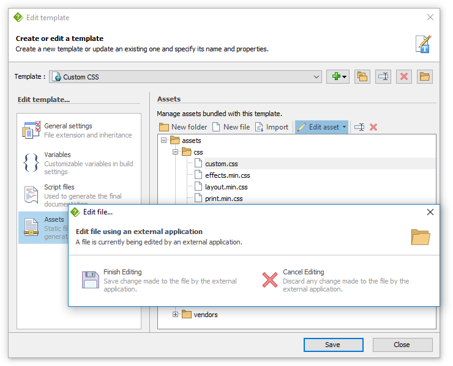Click Import in assets toolbar
This screenshot has height=366, width=453.
[272, 127]
